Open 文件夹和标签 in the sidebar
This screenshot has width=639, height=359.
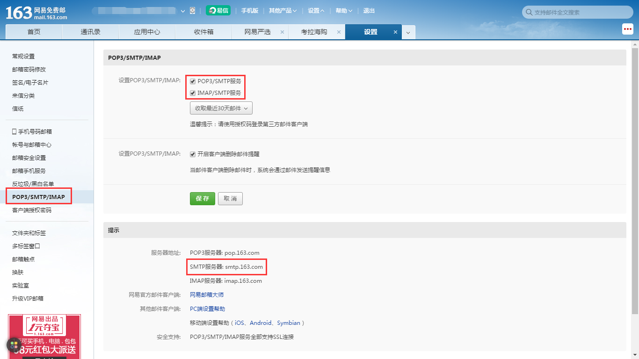point(29,233)
